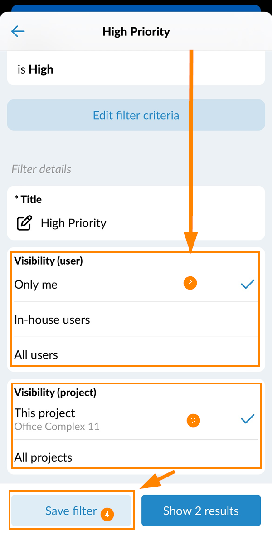Click the Office Complex 11 subtitle
272x536 pixels.
57,427
